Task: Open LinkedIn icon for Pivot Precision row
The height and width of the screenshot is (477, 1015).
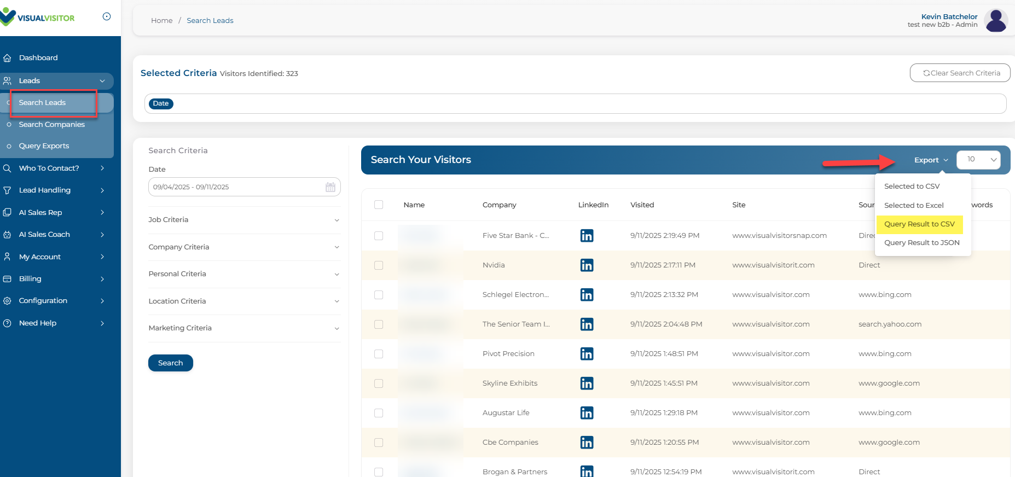Action: [x=587, y=354]
